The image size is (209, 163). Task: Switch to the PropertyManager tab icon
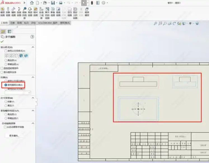coord(10,31)
